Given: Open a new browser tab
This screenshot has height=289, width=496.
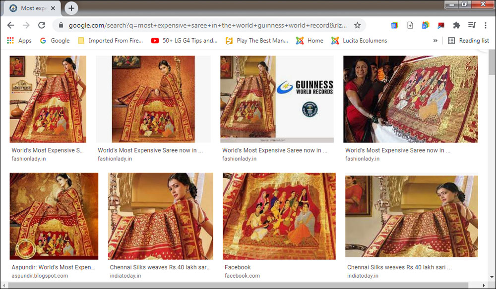Looking at the screenshot, I should click(x=71, y=8).
